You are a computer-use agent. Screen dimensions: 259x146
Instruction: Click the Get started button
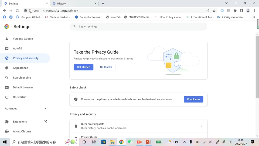click(84, 67)
